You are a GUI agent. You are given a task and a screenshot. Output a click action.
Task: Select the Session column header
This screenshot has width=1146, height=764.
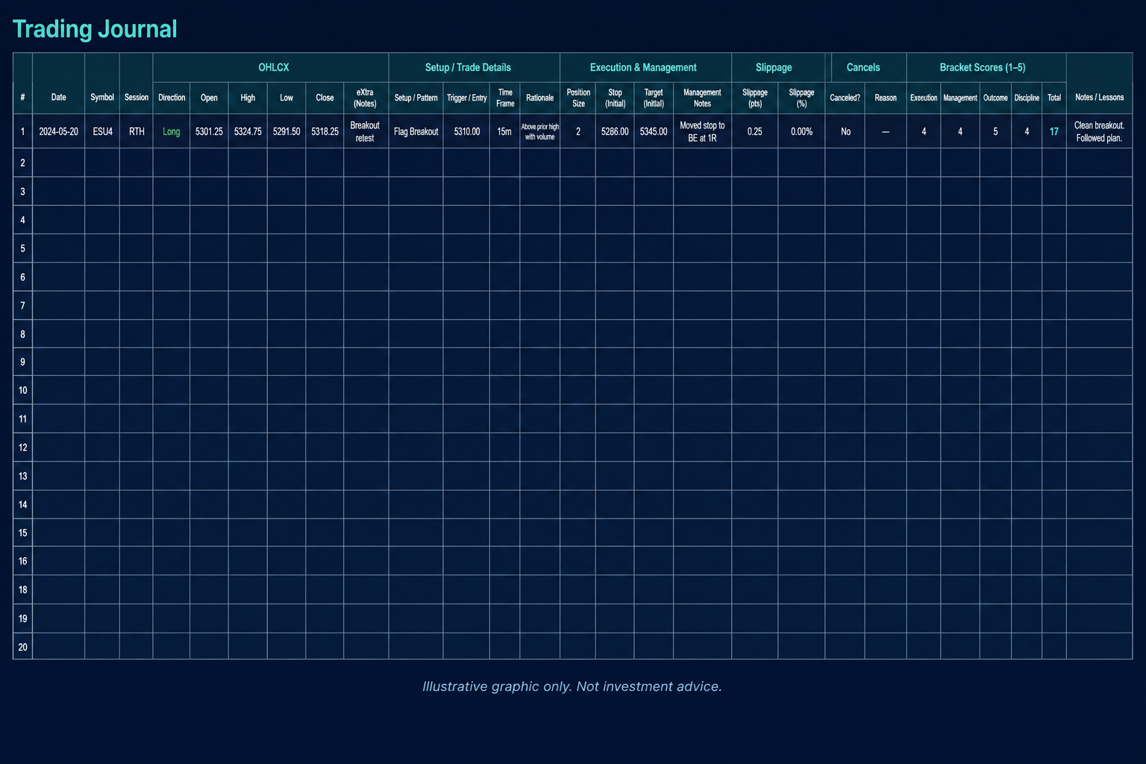(136, 98)
